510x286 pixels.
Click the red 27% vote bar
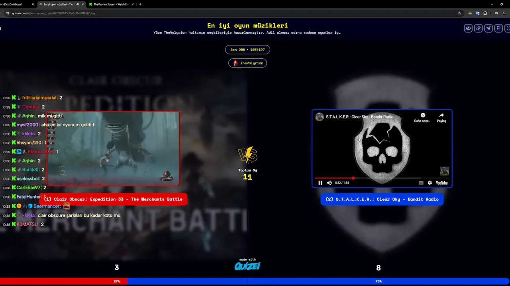[64, 281]
